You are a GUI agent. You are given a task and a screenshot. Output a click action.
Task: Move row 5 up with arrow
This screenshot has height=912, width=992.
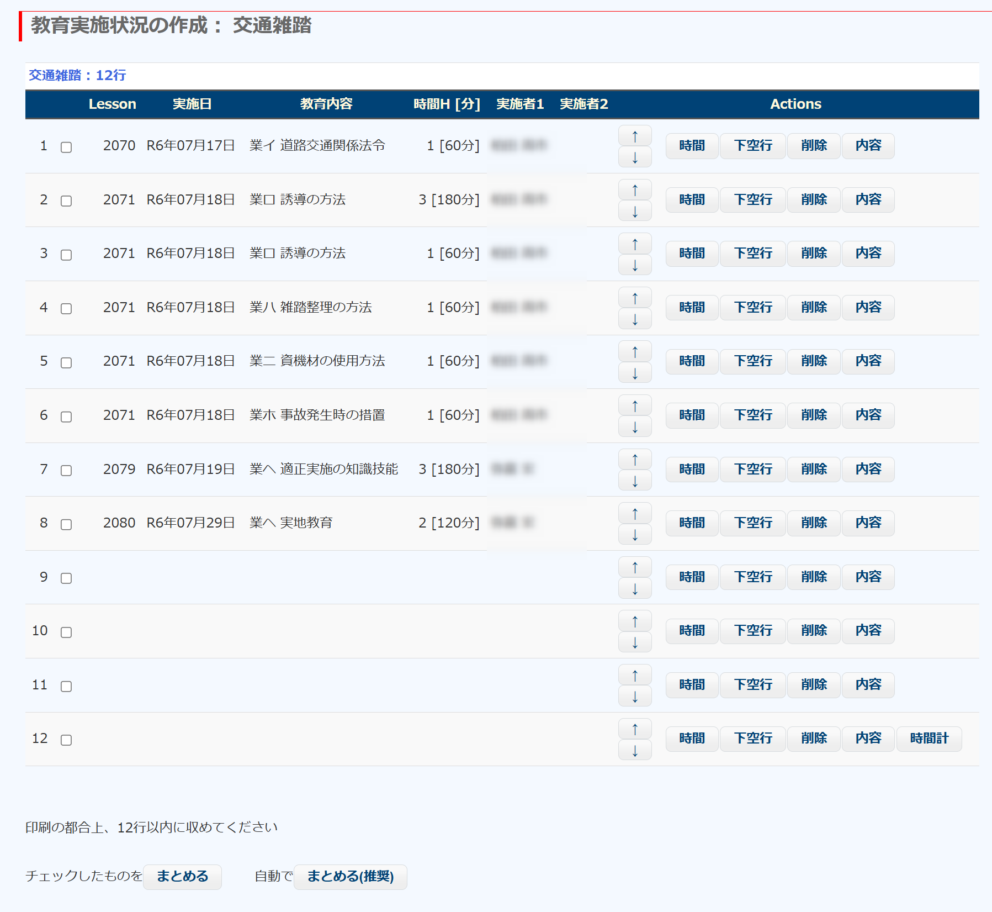pos(635,352)
